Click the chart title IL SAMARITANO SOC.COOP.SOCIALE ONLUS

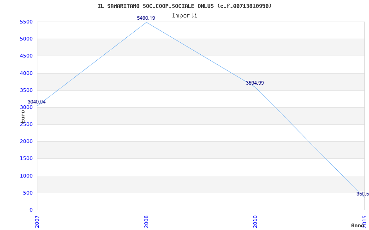pyautogui.click(x=184, y=6)
